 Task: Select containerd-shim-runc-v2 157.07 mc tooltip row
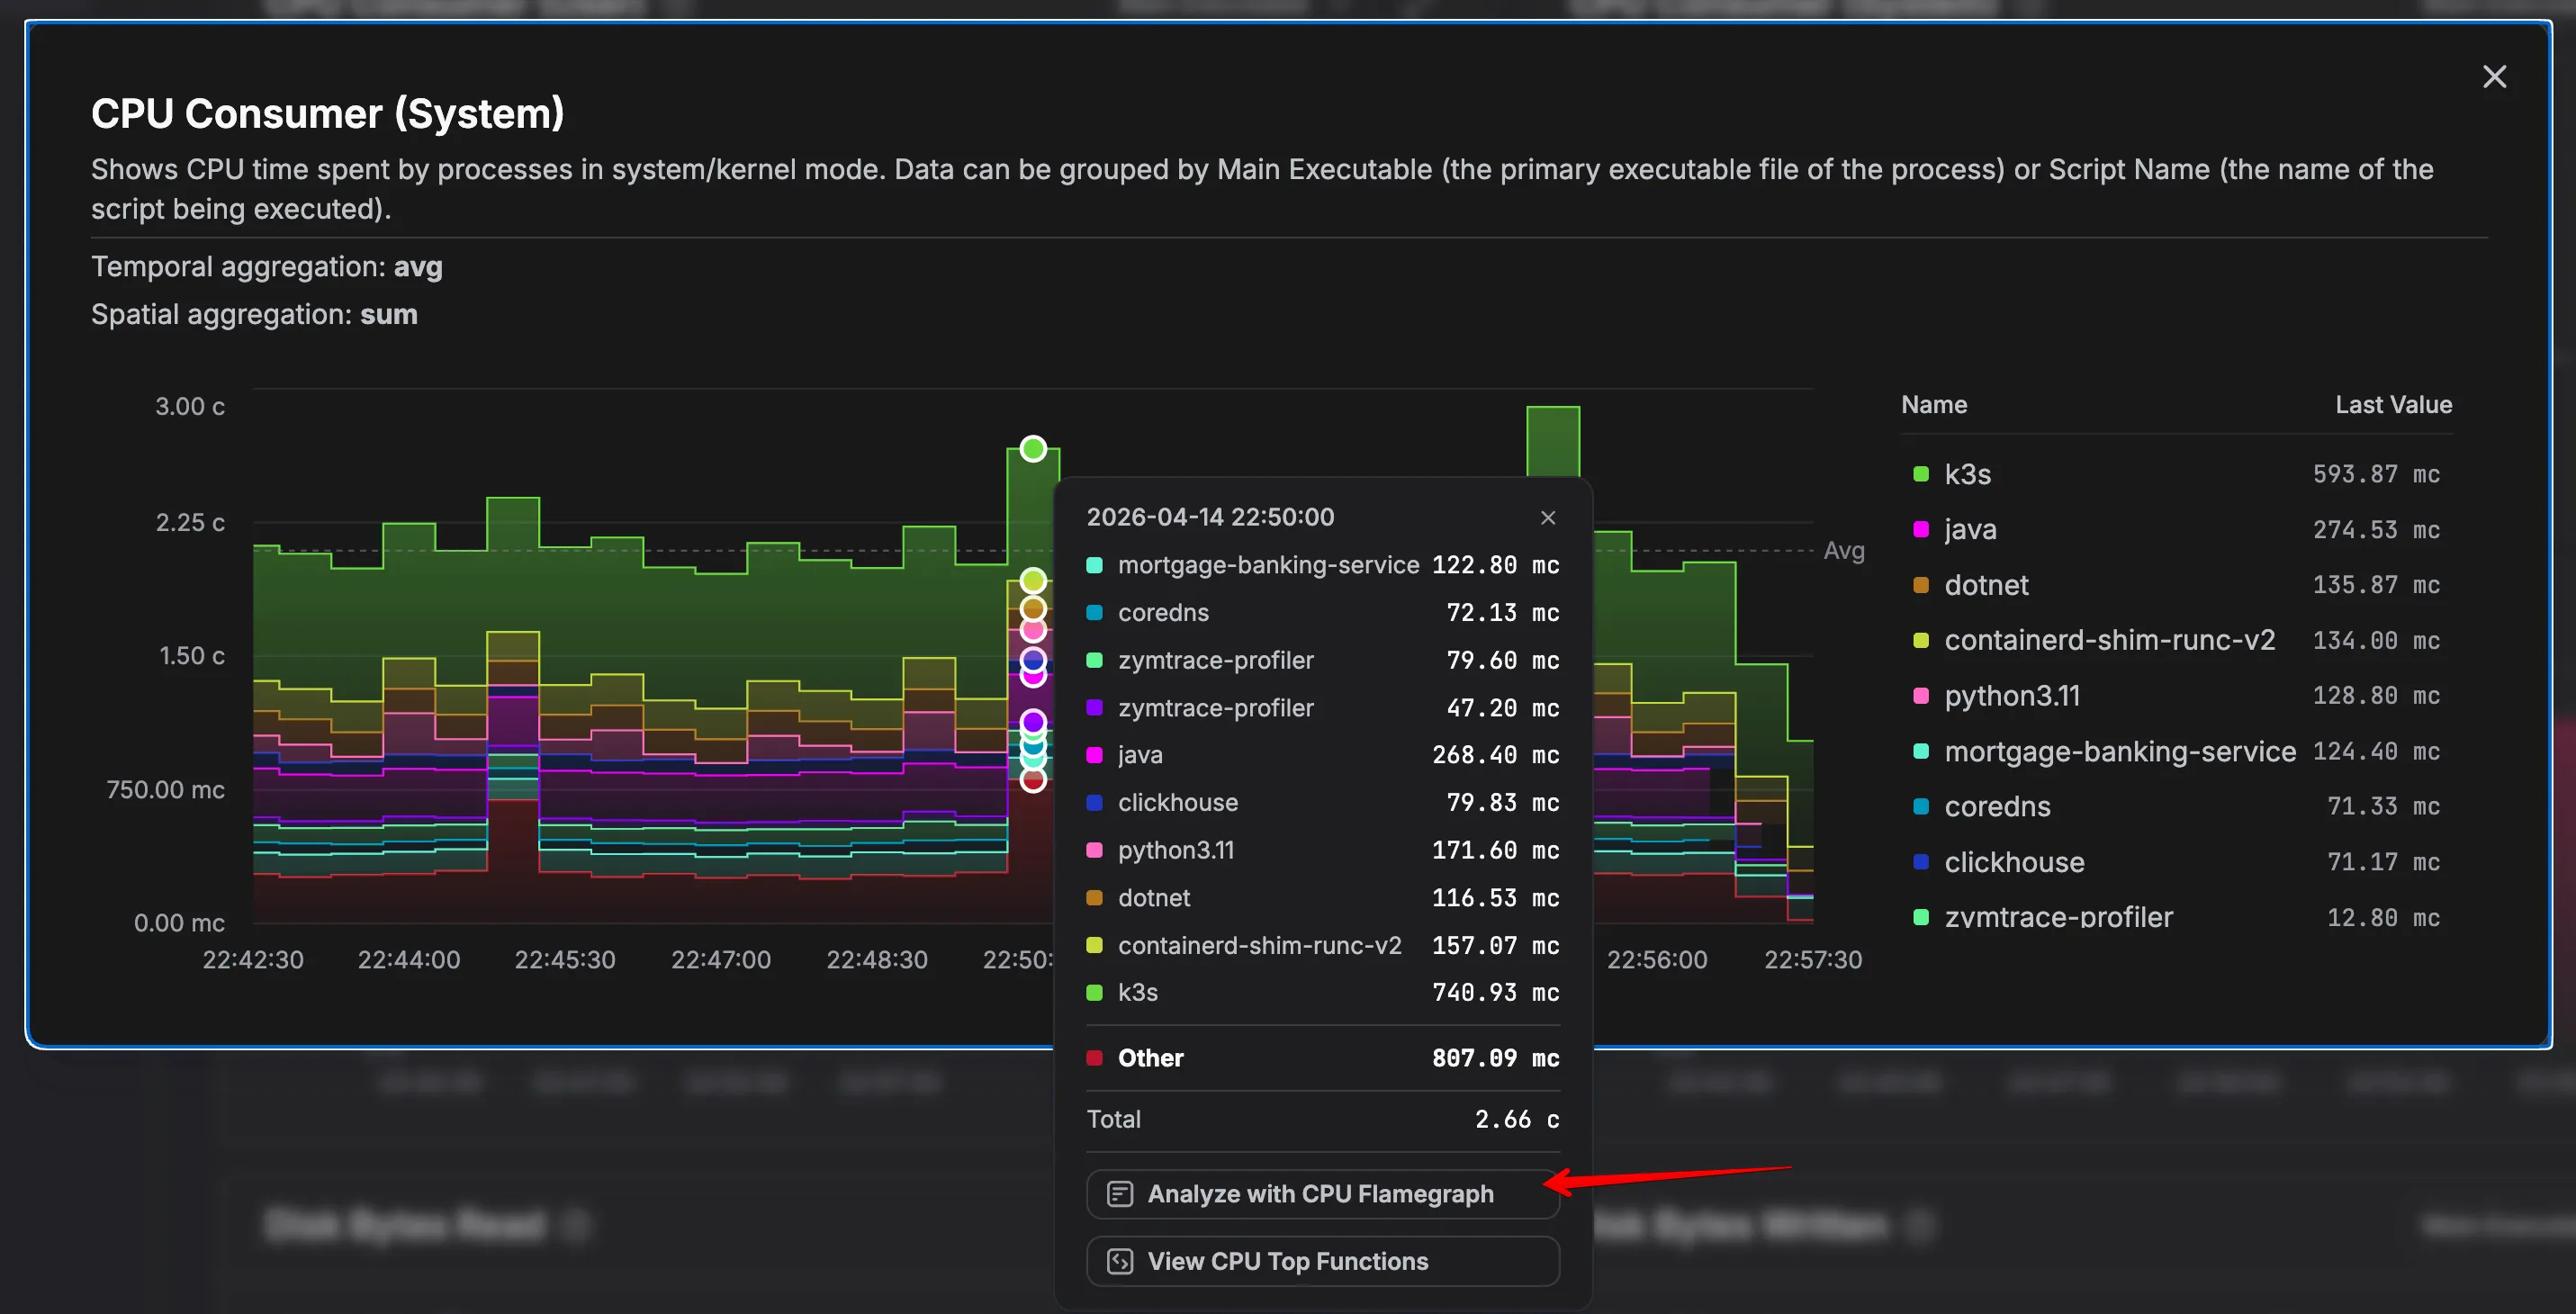click(x=1322, y=945)
